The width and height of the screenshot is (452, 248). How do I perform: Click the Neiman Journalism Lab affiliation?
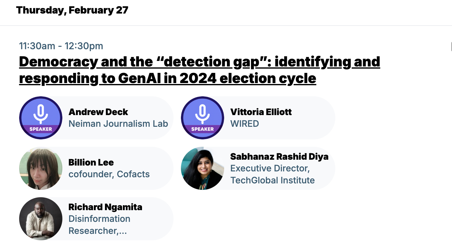(118, 124)
